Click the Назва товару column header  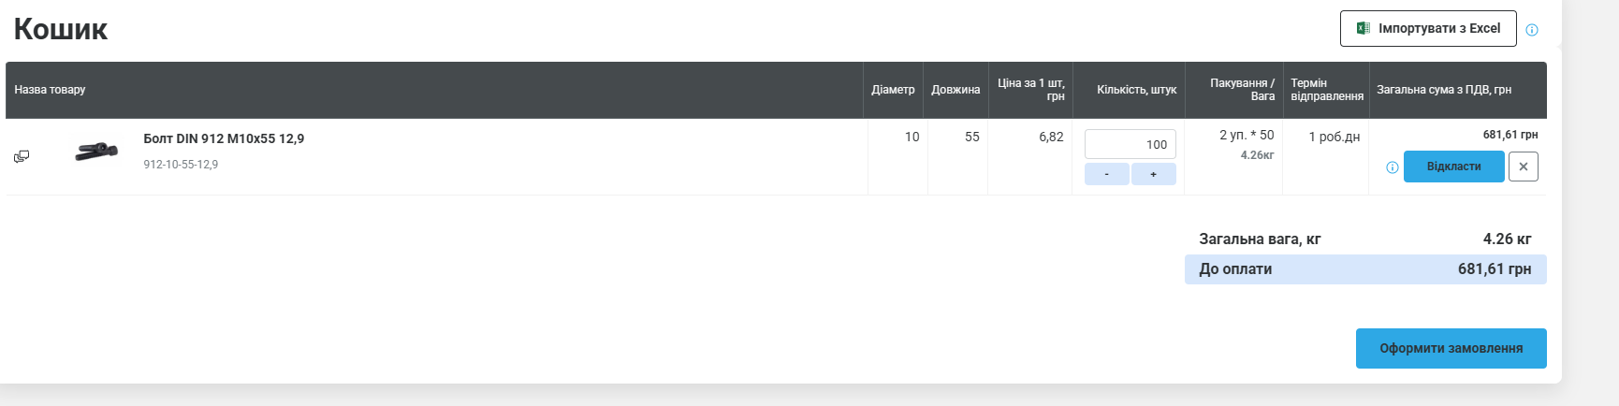click(x=51, y=90)
